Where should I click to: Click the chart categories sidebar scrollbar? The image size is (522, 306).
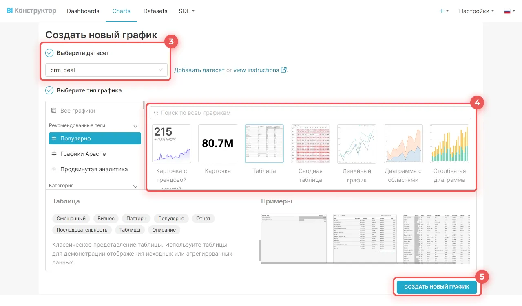144,105
